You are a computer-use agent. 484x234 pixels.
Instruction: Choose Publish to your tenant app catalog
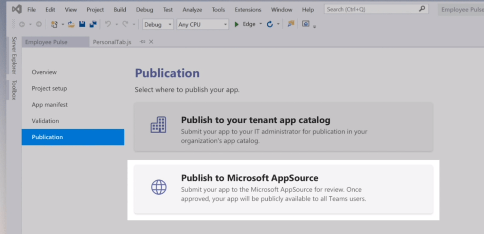coord(283,126)
